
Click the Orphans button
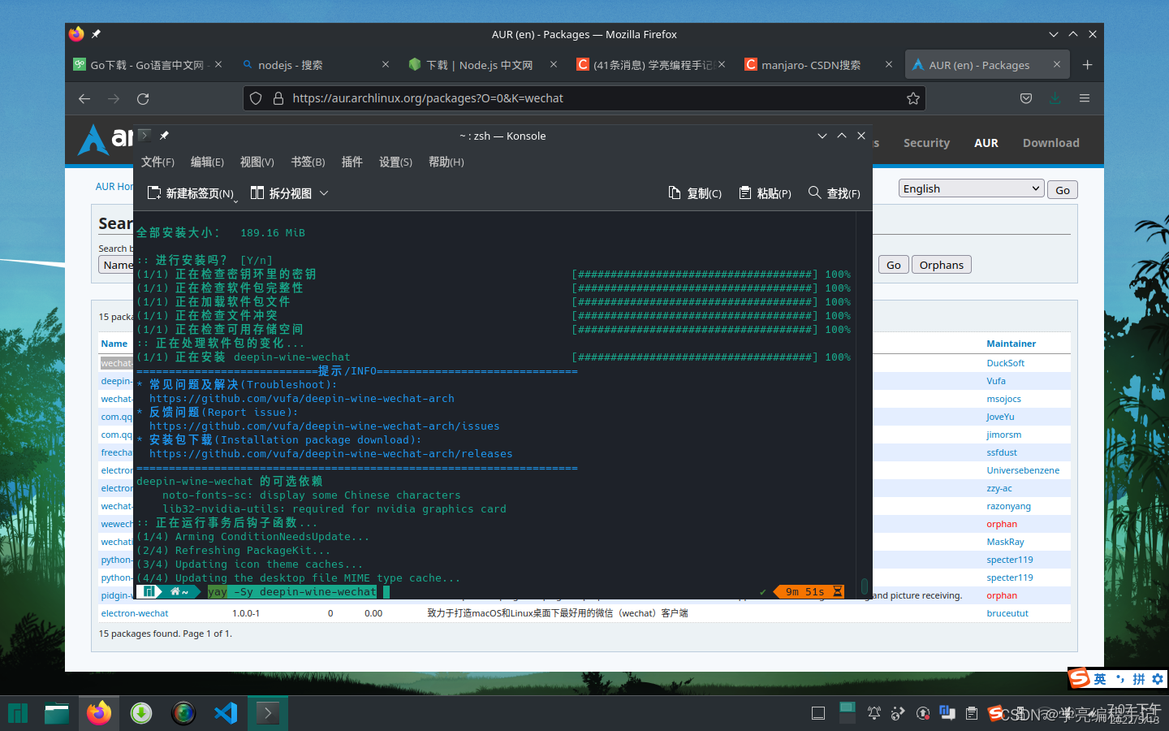point(942,265)
